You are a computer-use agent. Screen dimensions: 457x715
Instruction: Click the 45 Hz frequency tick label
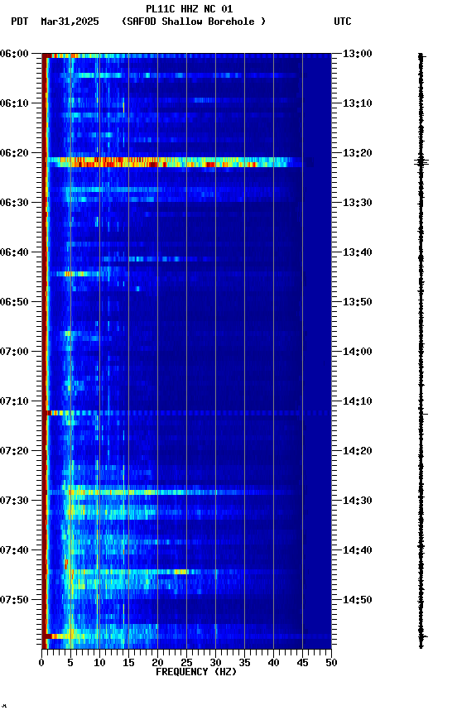click(x=302, y=663)
